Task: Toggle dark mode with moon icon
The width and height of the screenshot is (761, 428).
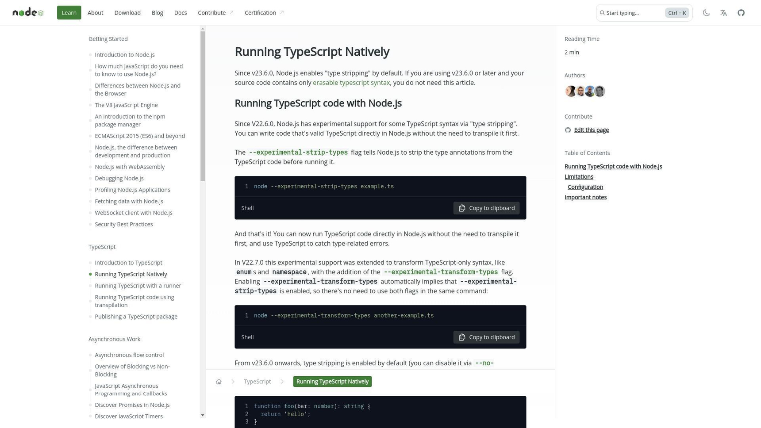Action: (706, 13)
